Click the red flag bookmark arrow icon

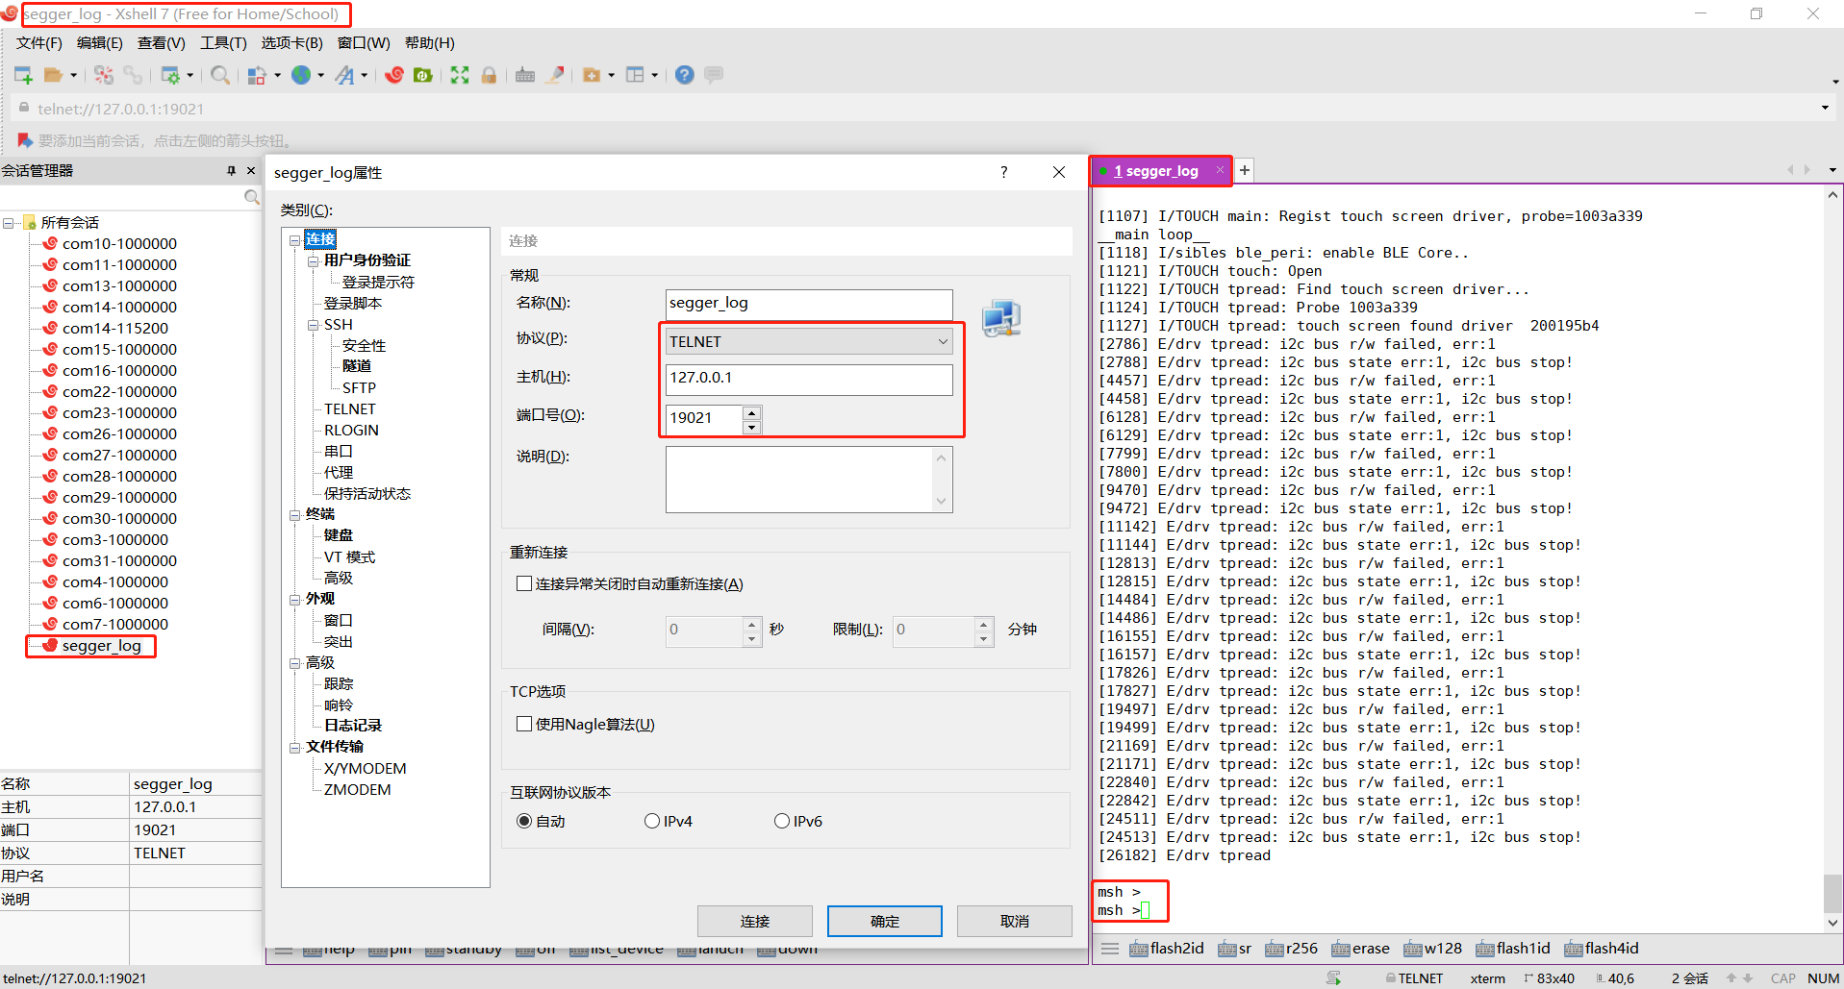click(25, 140)
